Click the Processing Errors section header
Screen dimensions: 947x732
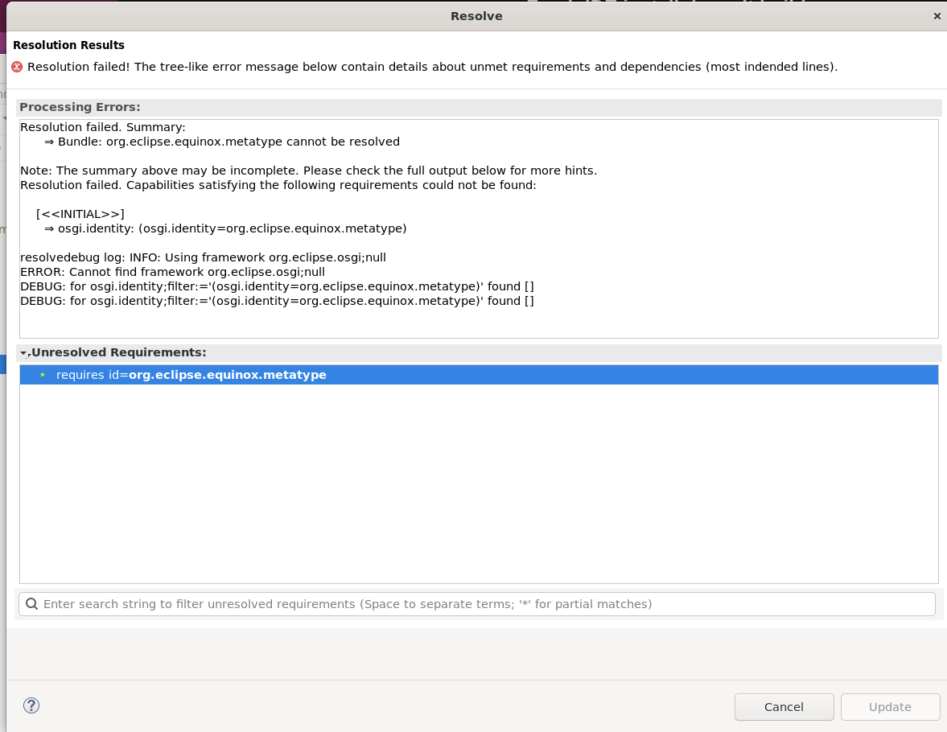(80, 107)
